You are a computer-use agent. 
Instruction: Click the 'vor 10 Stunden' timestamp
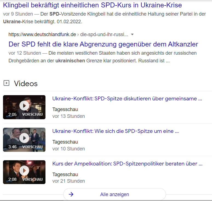(68, 149)
